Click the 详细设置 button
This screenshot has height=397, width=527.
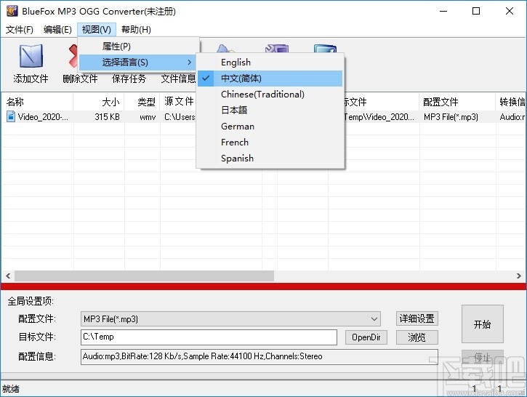[417, 318]
